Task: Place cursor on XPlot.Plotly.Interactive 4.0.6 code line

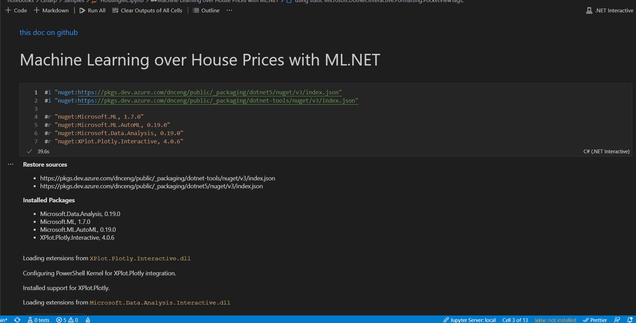Action: (114, 141)
